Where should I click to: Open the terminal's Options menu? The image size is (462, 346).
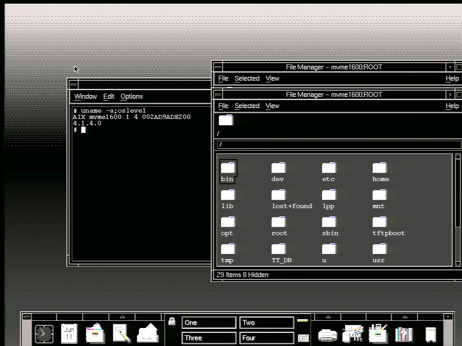click(131, 96)
